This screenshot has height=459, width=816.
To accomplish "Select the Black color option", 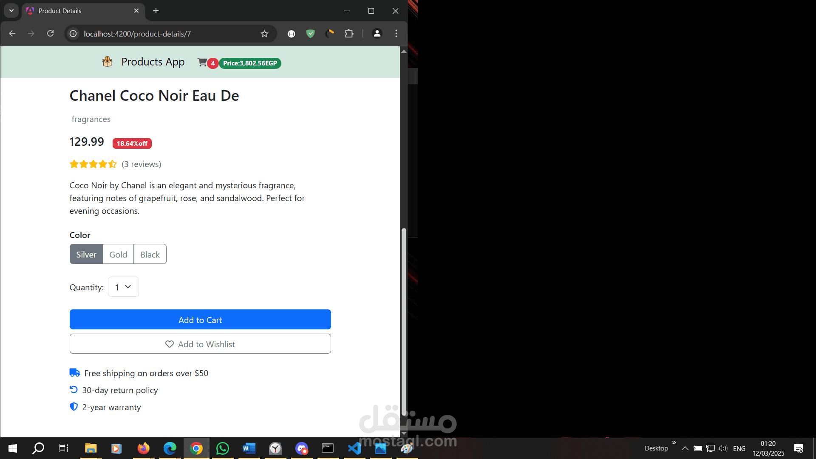I will (x=150, y=254).
